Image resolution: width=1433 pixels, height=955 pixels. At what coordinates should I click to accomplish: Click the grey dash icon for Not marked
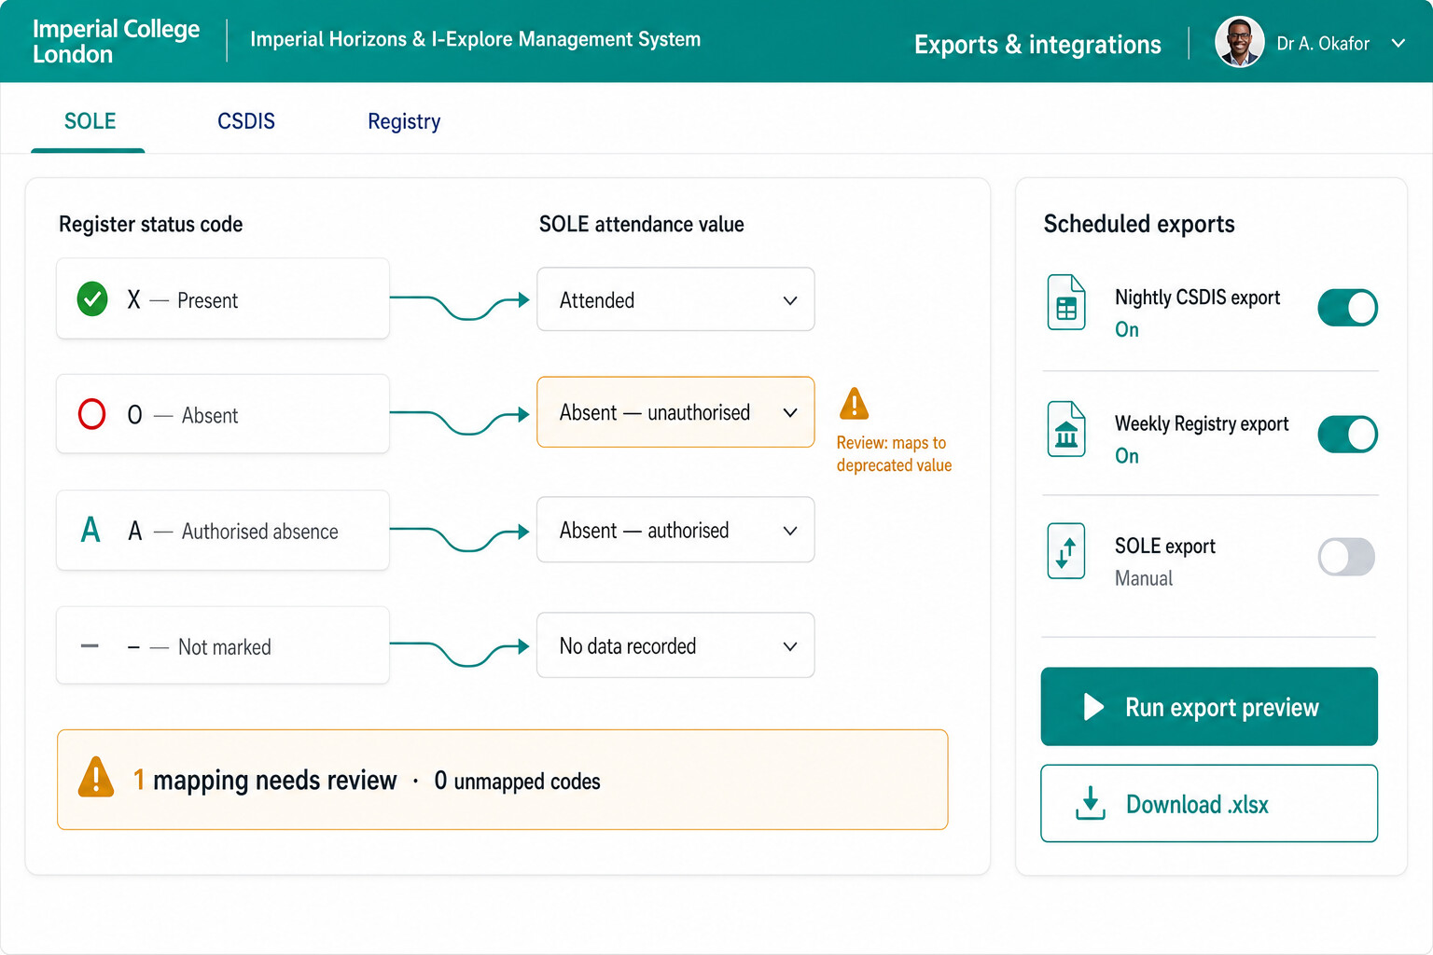(90, 645)
